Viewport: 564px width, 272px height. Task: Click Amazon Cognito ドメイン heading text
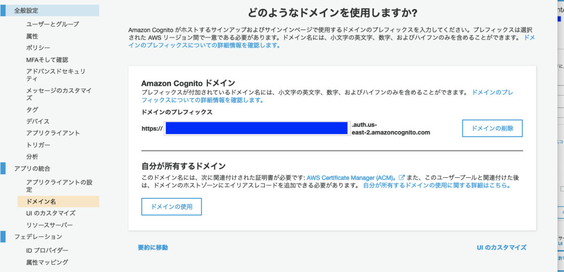pos(188,83)
